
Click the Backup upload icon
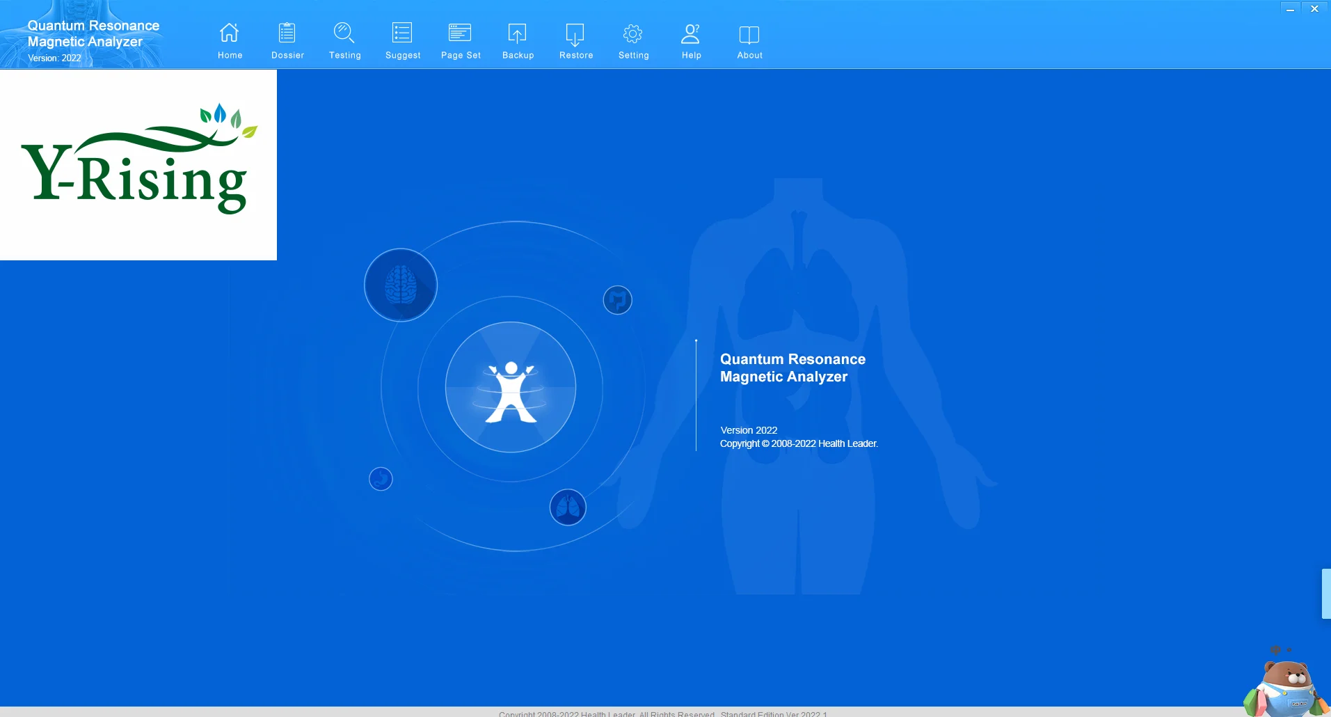point(518,33)
